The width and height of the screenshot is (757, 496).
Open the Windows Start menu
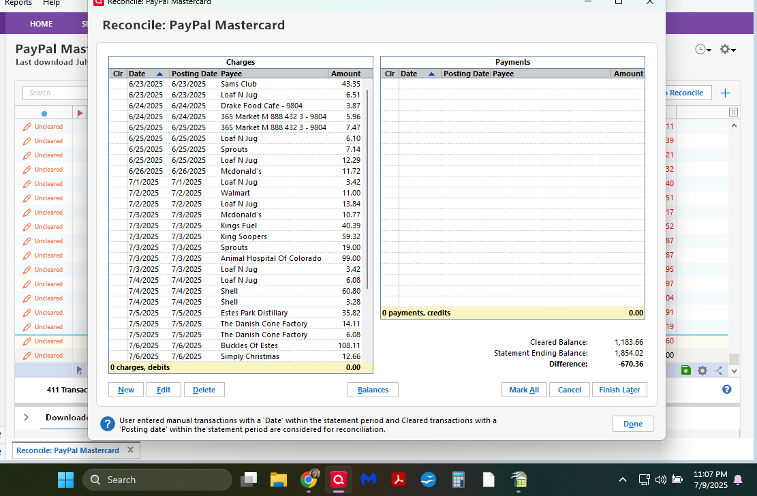tap(65, 480)
